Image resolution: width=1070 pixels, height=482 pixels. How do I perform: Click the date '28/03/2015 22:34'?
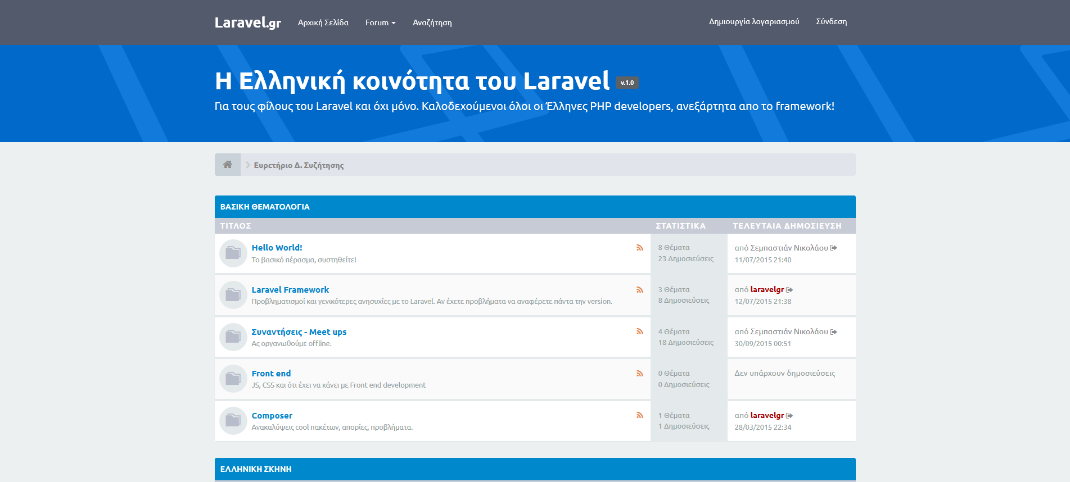pyautogui.click(x=763, y=428)
